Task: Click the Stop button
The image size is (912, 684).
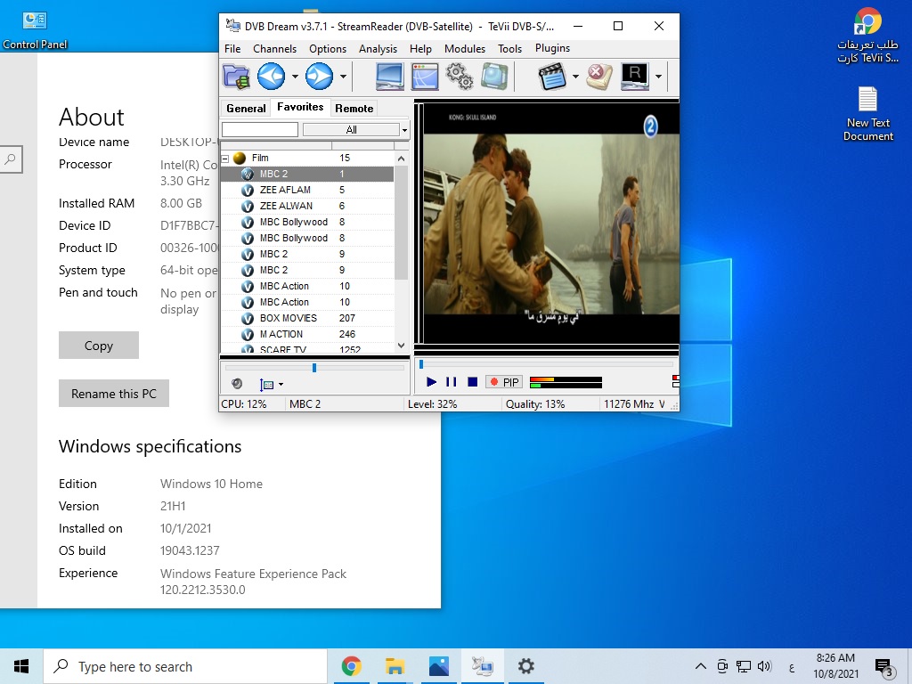Action: 472,382
